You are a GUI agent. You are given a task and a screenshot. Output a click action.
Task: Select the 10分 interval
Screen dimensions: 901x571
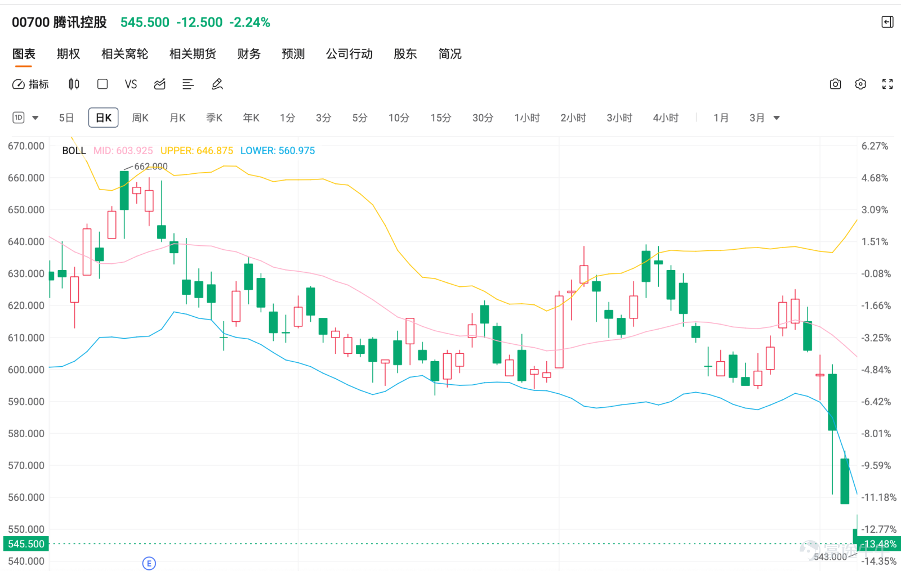point(399,118)
